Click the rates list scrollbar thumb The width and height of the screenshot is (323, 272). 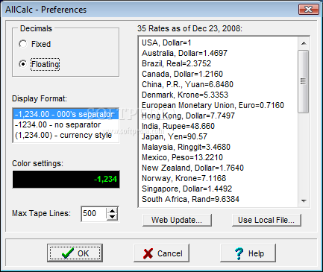pos(304,81)
